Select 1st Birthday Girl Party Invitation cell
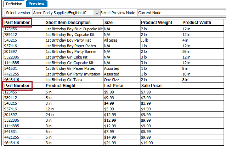Screen dimensions: 226x146 (74, 74)
